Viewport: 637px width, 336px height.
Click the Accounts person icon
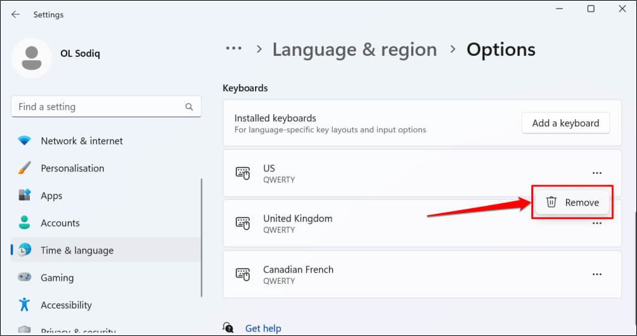(x=24, y=223)
